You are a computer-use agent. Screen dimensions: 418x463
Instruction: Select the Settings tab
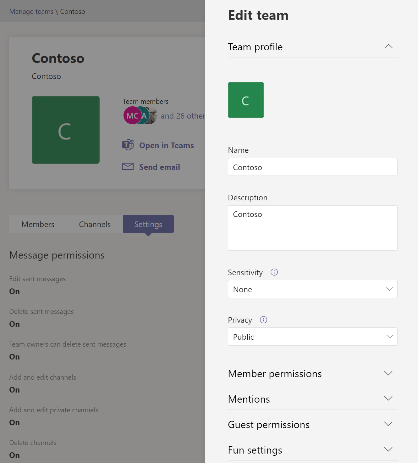pyautogui.click(x=148, y=224)
